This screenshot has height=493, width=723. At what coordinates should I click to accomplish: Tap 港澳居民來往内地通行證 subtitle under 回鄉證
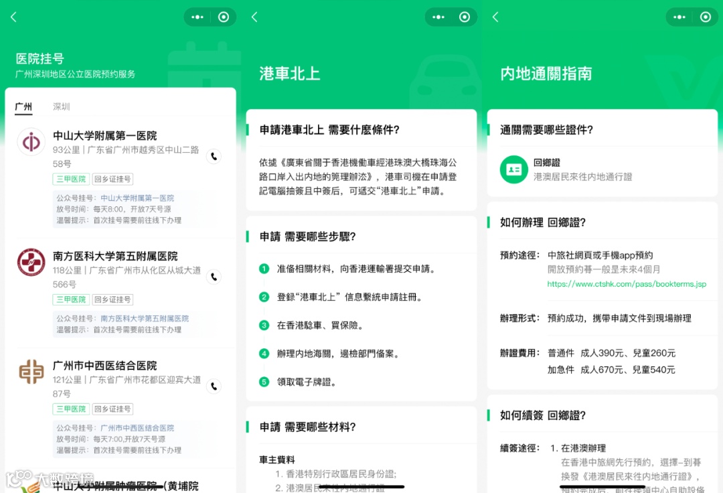point(583,177)
